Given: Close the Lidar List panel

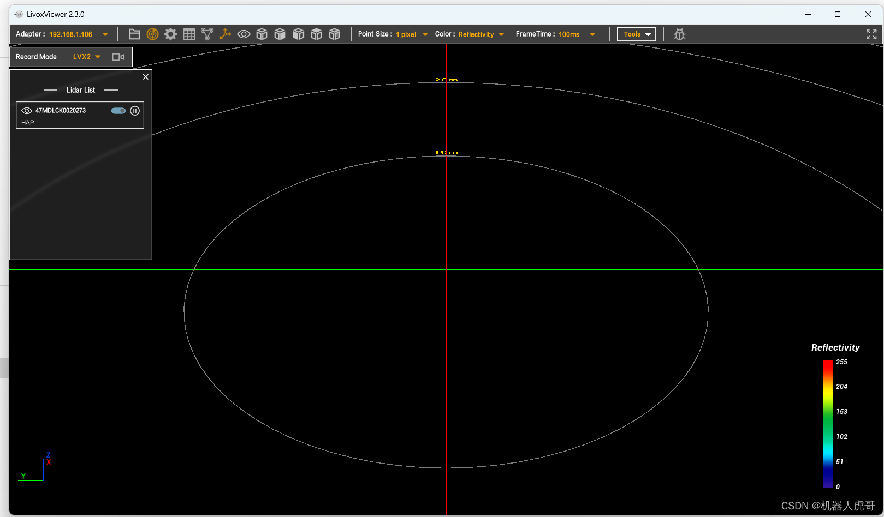Looking at the screenshot, I should click(146, 77).
